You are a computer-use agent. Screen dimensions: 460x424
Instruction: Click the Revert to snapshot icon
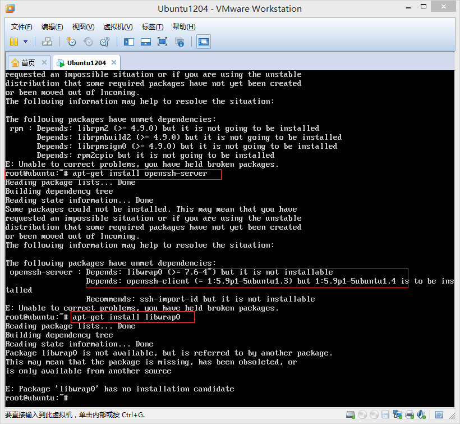pos(88,42)
